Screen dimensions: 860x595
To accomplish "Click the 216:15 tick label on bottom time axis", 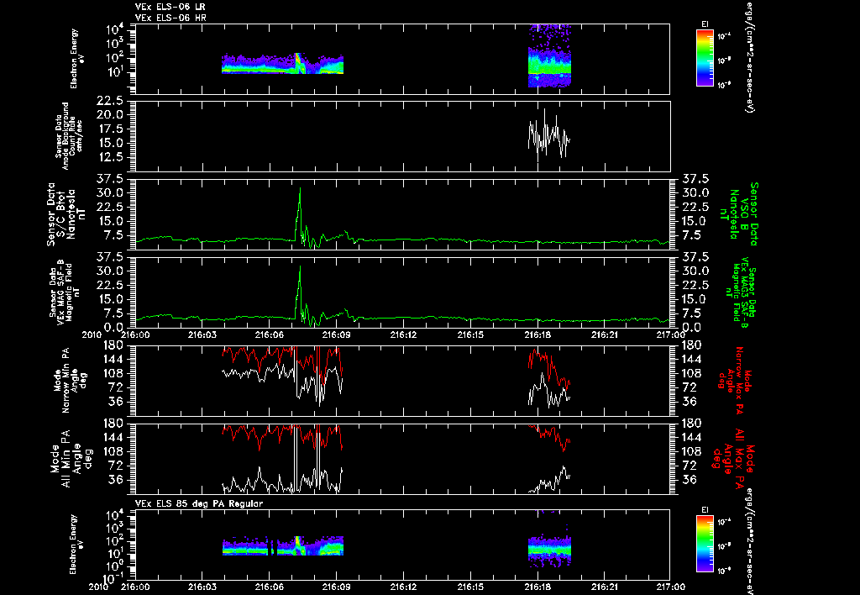I will pyautogui.click(x=470, y=587).
